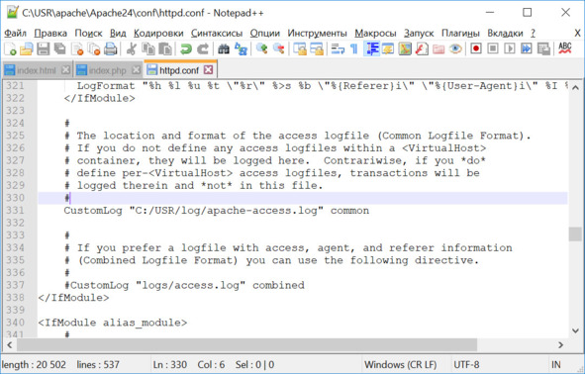Click the Close All documents icon

tap(94, 48)
